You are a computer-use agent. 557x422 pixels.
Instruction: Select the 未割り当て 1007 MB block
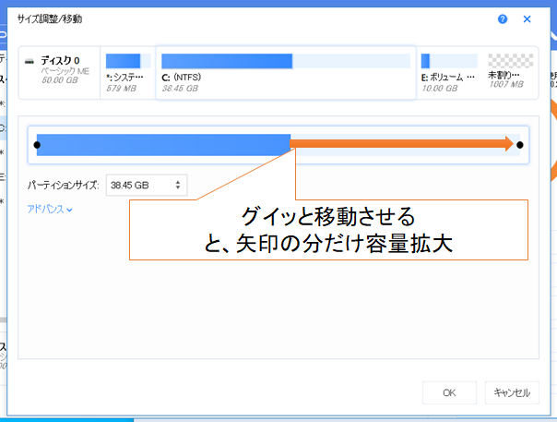[510, 73]
